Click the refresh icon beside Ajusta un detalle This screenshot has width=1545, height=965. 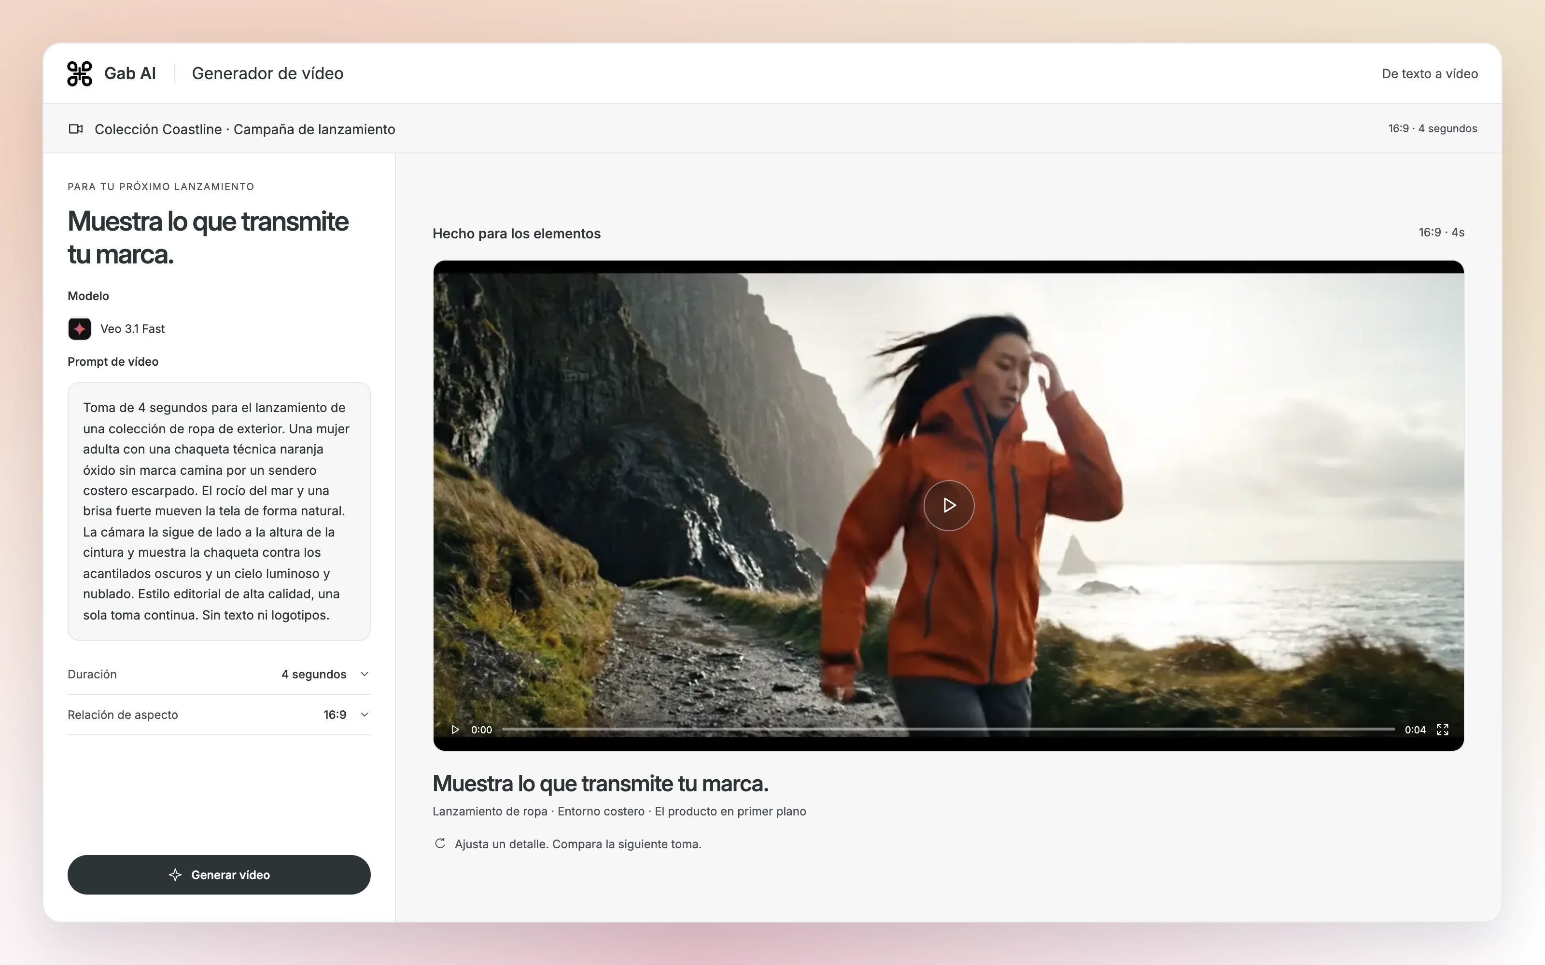440,844
